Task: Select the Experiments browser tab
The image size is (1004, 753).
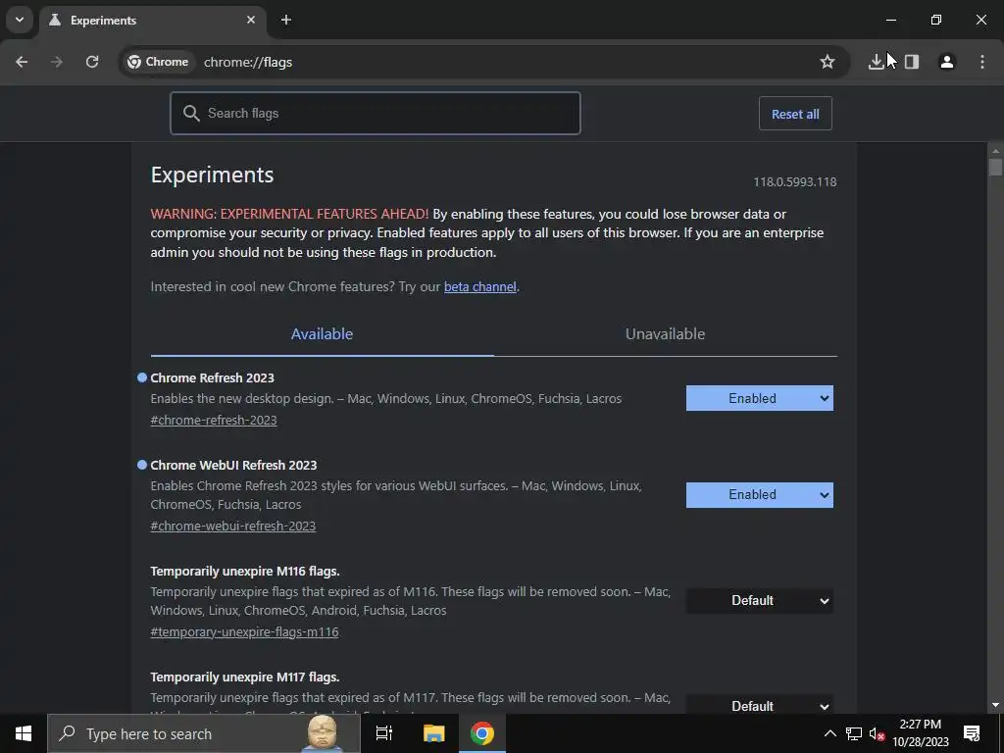Action: coord(154,21)
